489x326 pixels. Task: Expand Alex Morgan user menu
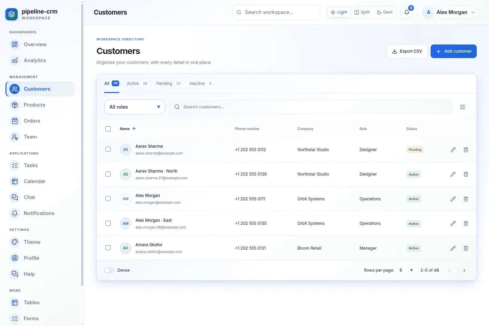click(450, 12)
